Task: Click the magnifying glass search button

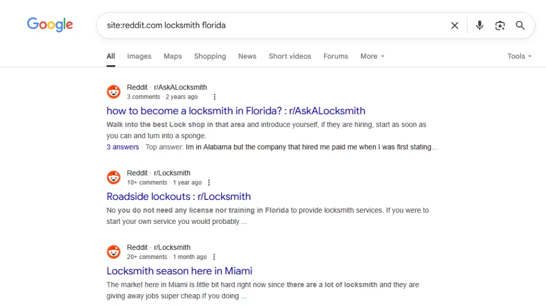Action: pos(520,26)
